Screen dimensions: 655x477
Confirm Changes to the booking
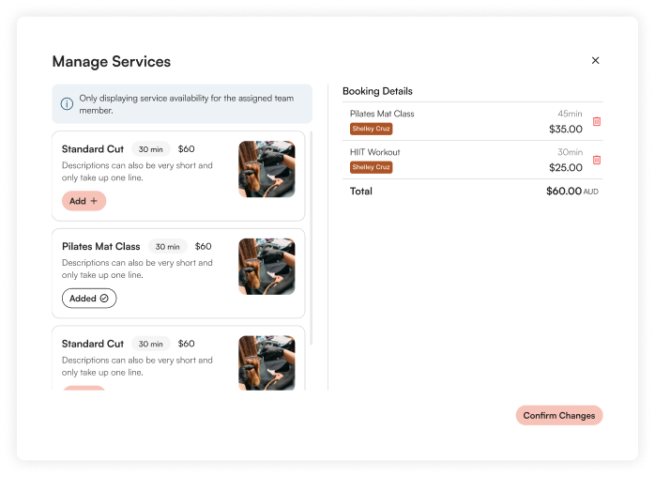click(x=559, y=416)
